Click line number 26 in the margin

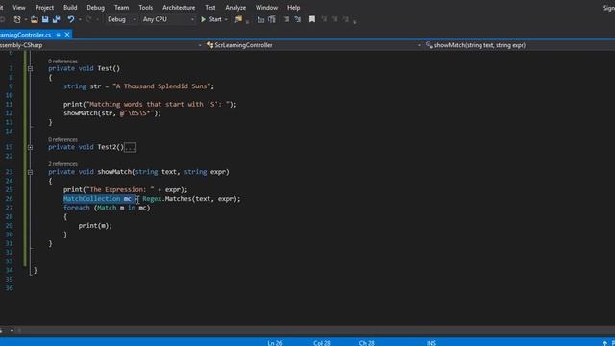pos(9,199)
